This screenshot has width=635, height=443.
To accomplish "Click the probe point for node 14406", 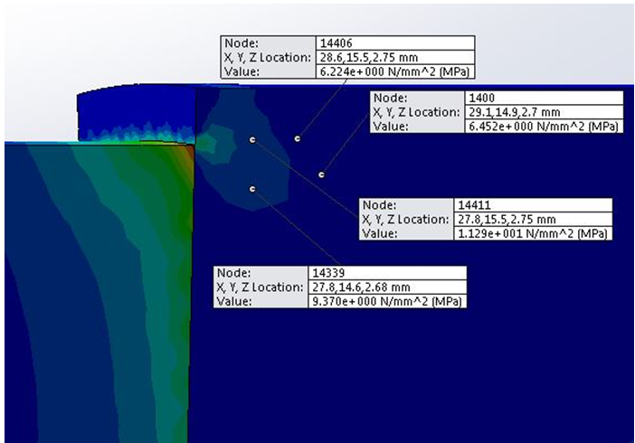I will point(298,138).
